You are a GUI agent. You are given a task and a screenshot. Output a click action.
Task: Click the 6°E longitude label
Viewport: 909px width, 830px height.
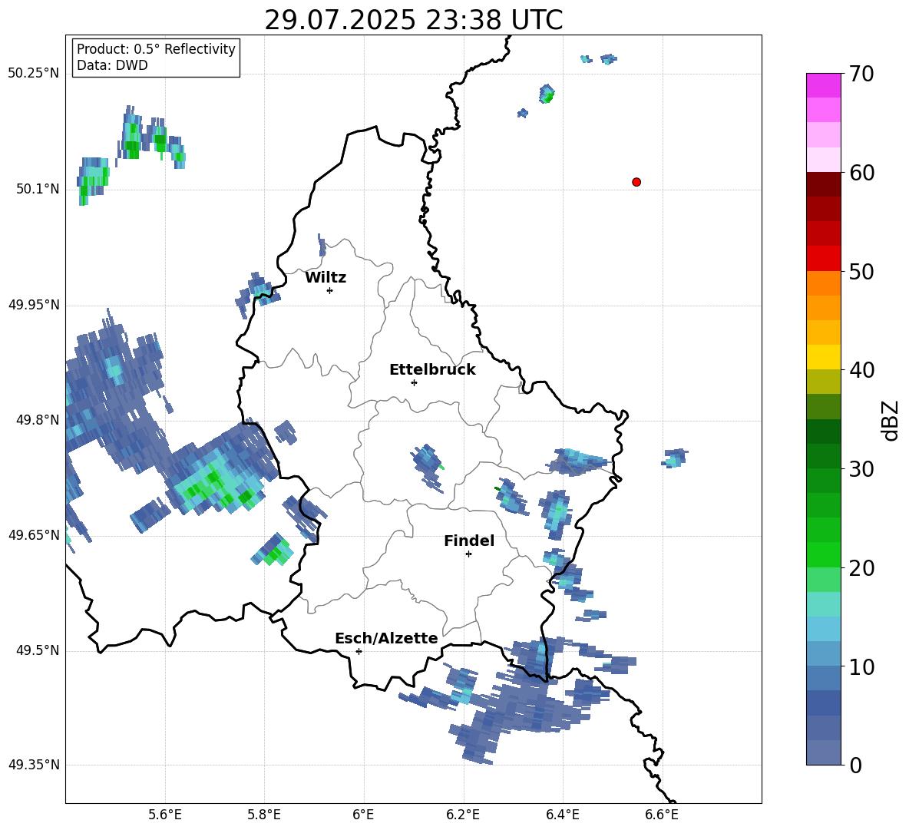(x=363, y=815)
